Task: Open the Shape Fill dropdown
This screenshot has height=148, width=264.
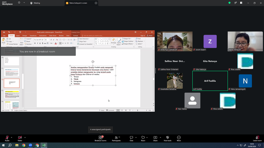Action: point(127,39)
